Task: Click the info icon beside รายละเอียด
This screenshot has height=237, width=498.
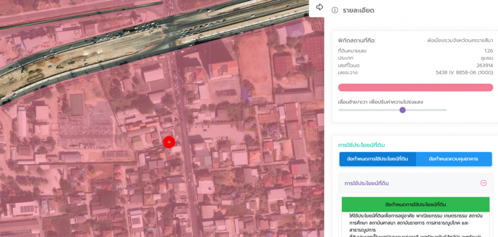Action: (335, 10)
